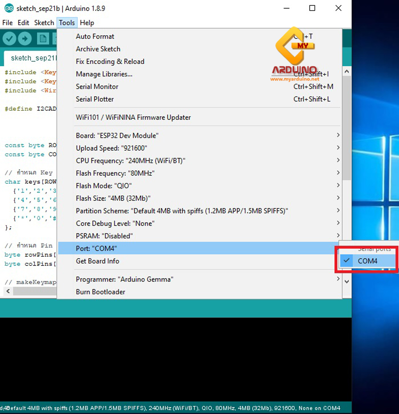Click the Verify checkmark toolbar icon
Image resolution: width=399 pixels, height=414 pixels.
(10, 38)
